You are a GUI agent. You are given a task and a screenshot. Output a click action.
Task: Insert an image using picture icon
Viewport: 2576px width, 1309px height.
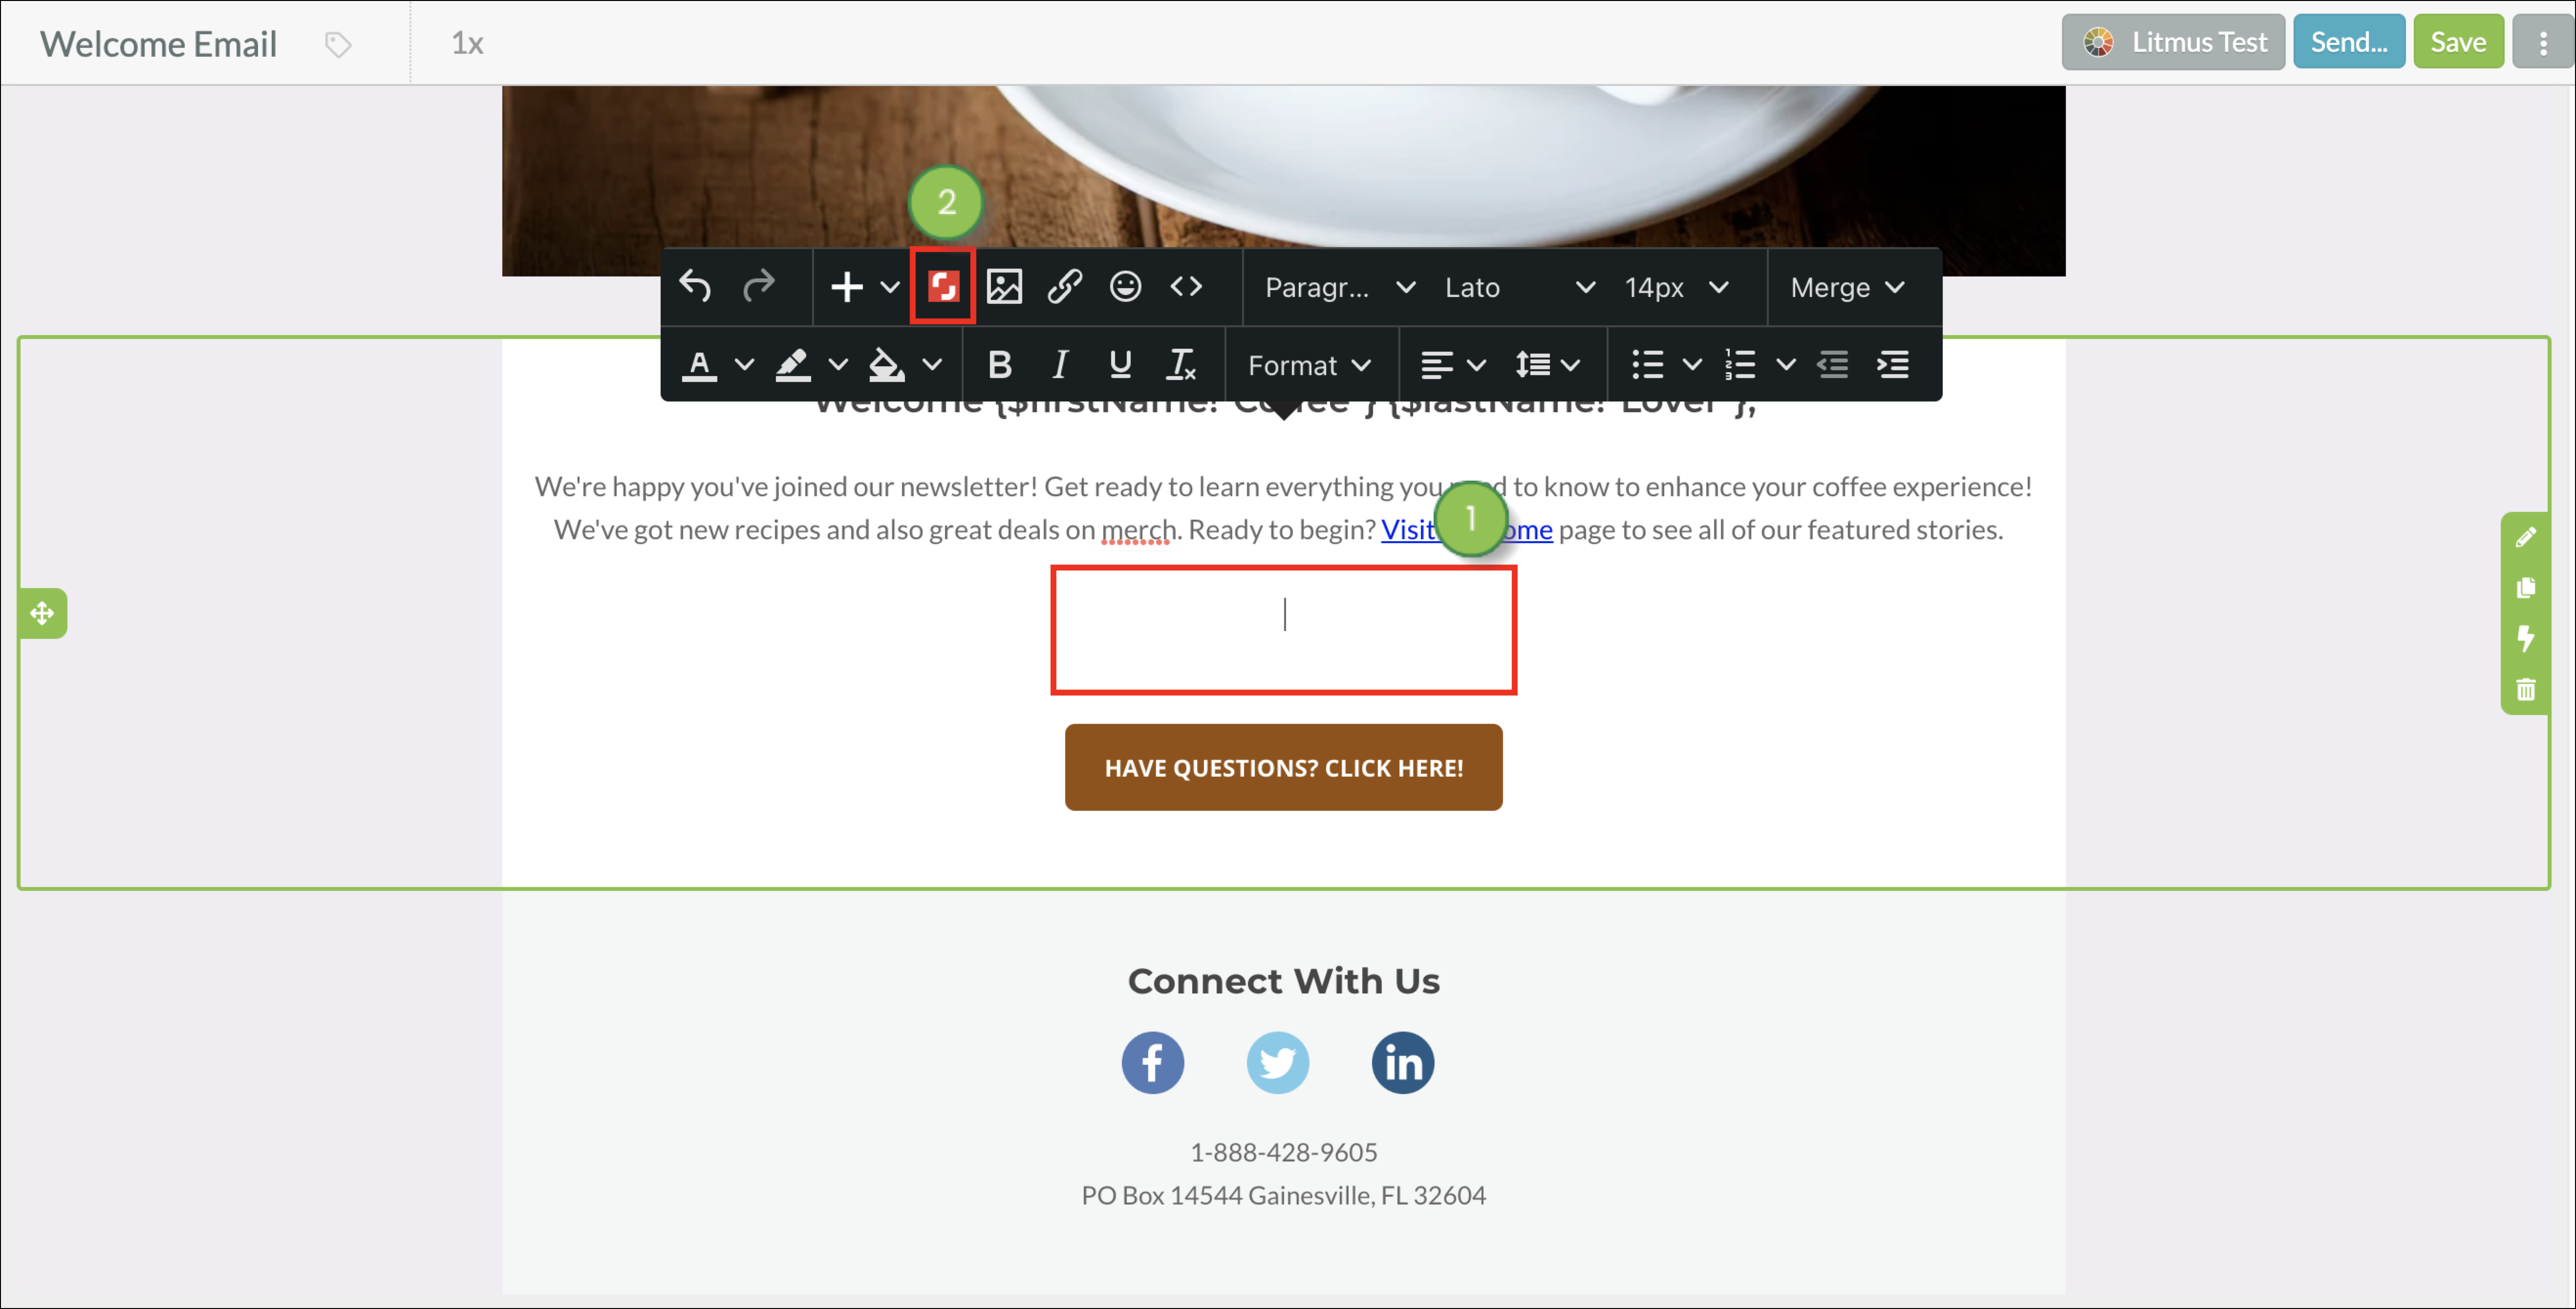(1004, 287)
